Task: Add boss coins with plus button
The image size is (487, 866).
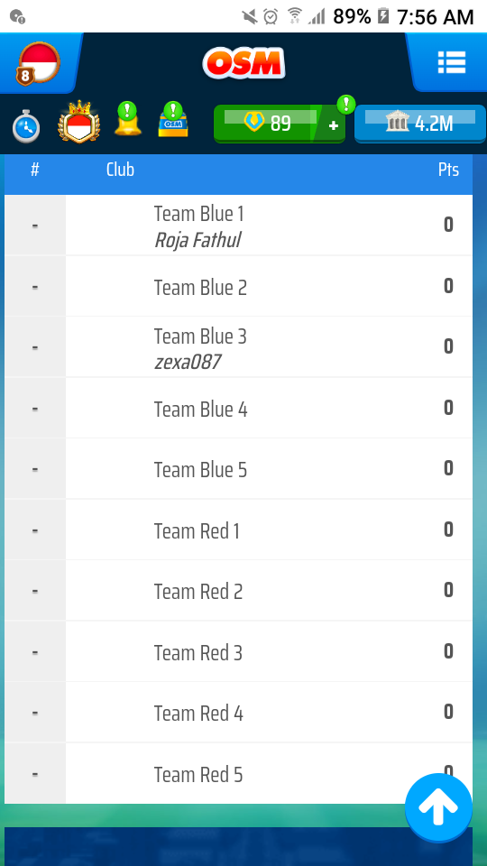Action: (333, 125)
